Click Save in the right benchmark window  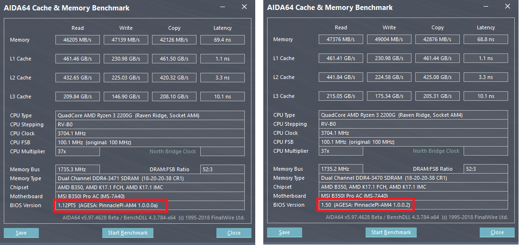pyautogui.click(x=284, y=232)
